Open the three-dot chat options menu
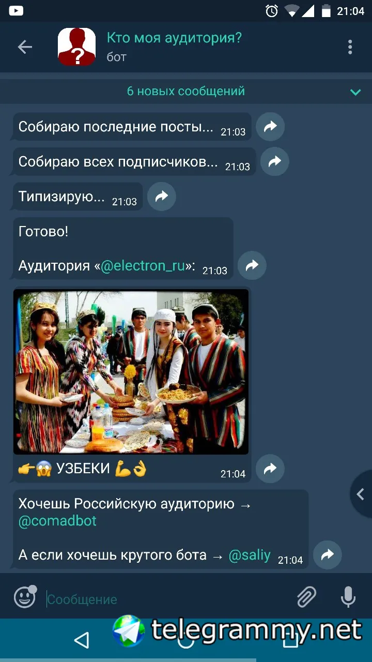The width and height of the screenshot is (372, 662). click(350, 47)
